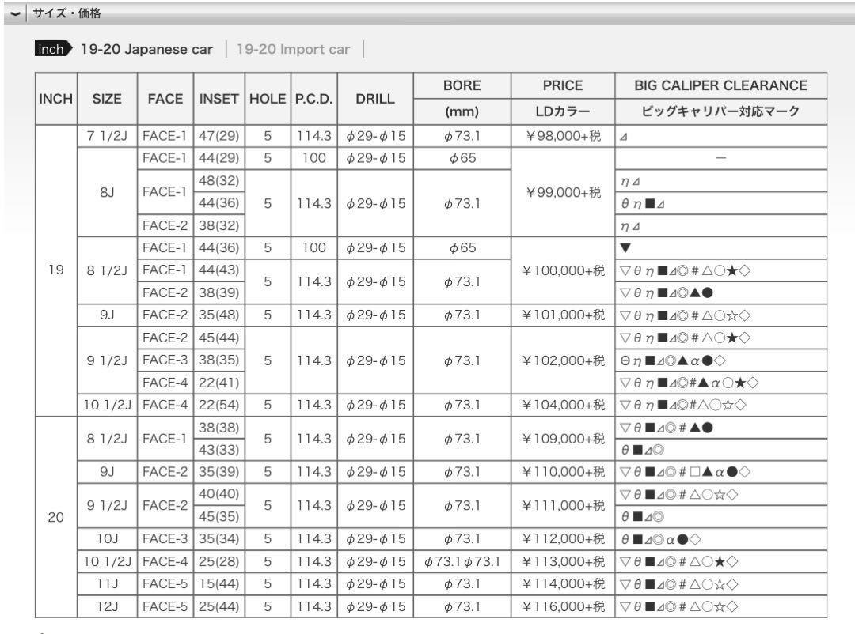Click the solid ▼ caliper mark
This screenshot has height=634, width=855.
click(x=627, y=248)
